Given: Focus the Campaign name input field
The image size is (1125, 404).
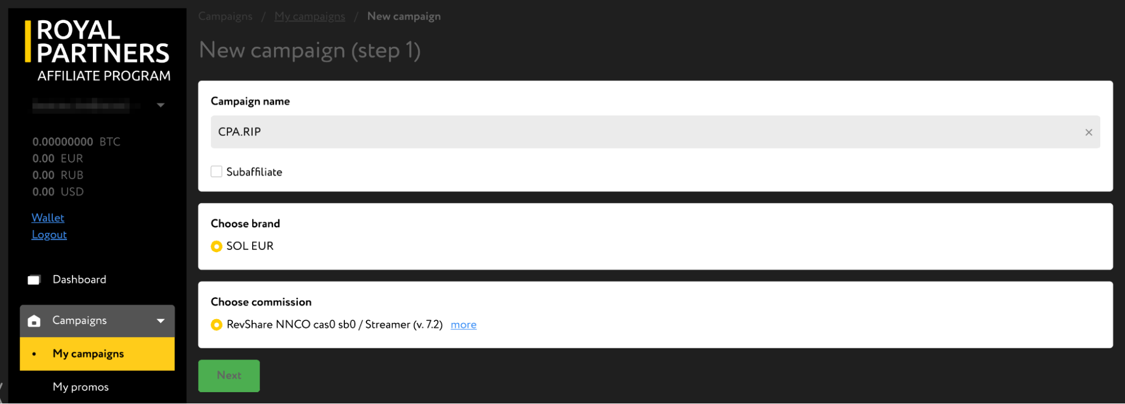Looking at the screenshot, I should (655, 132).
